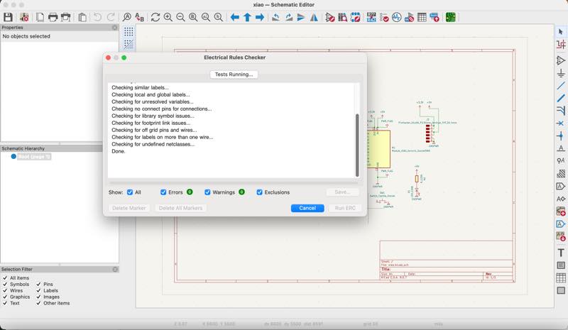Open the Footprint Editor icon
The image size is (568, 330).
click(x=355, y=17)
